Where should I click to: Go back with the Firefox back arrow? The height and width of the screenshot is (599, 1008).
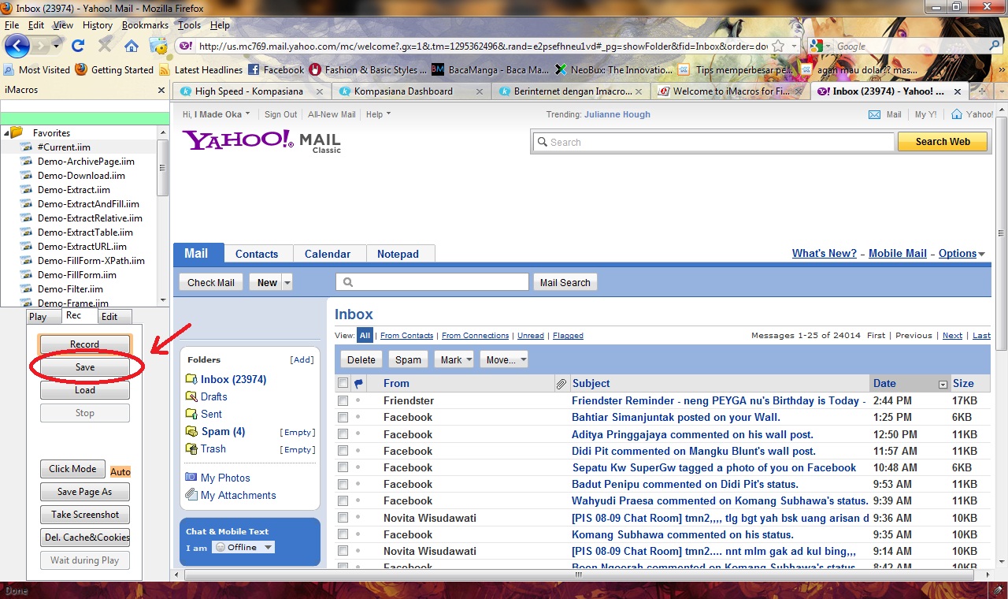[x=17, y=46]
